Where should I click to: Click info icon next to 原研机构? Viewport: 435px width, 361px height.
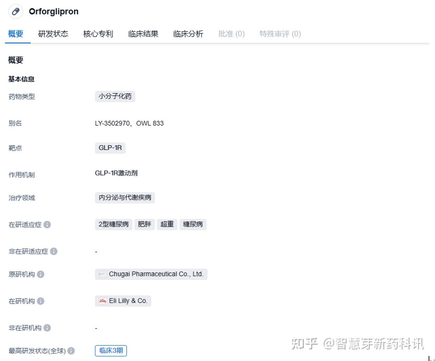(x=41, y=274)
